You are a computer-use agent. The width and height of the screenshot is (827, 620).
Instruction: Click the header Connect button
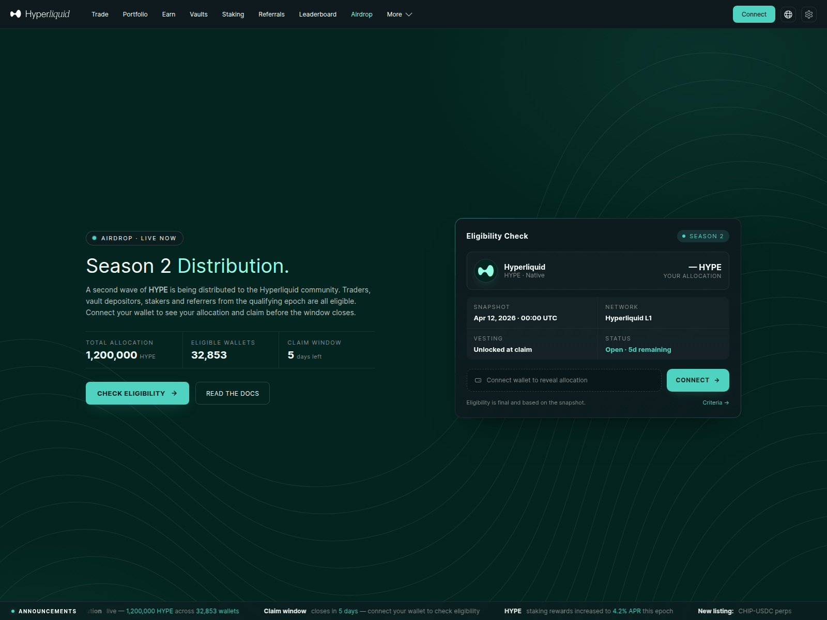click(754, 14)
